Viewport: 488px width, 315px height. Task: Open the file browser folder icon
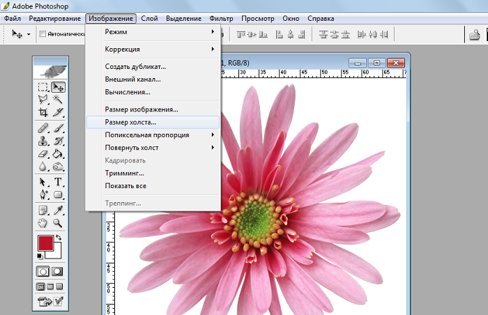474,35
